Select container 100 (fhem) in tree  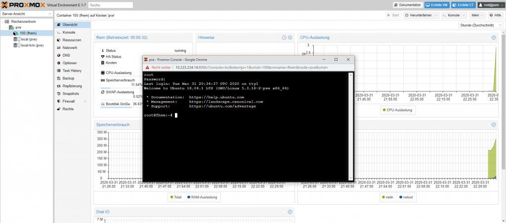(x=28, y=33)
